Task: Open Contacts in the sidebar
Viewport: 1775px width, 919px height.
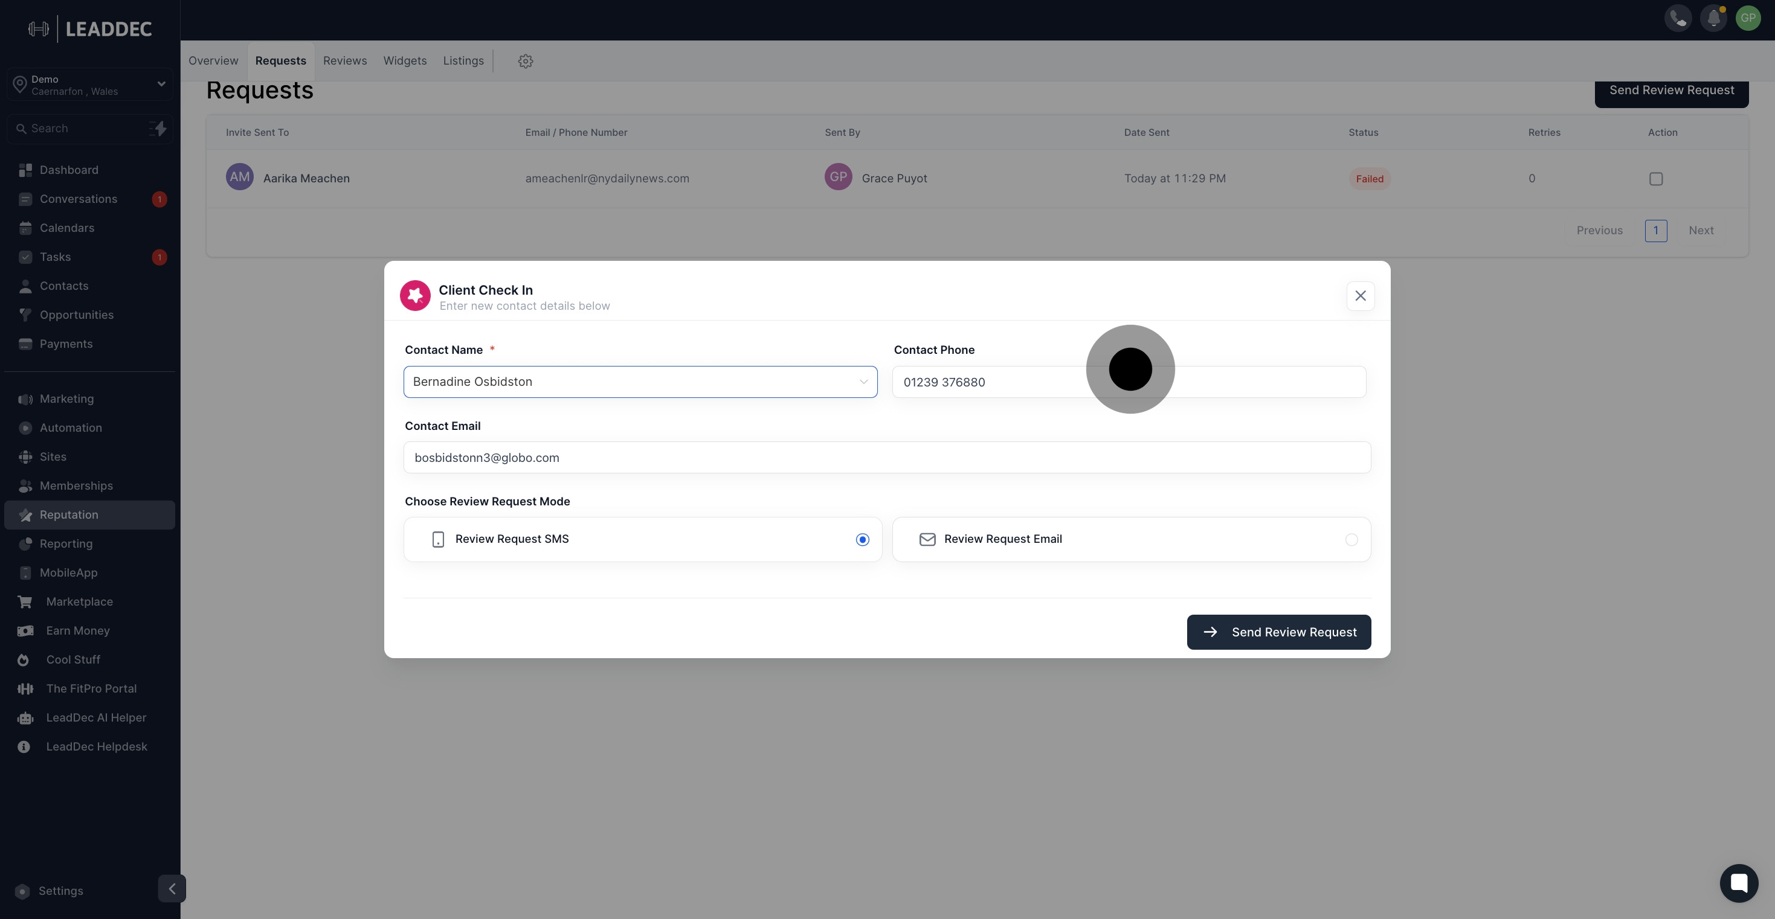Action: pyautogui.click(x=89, y=286)
